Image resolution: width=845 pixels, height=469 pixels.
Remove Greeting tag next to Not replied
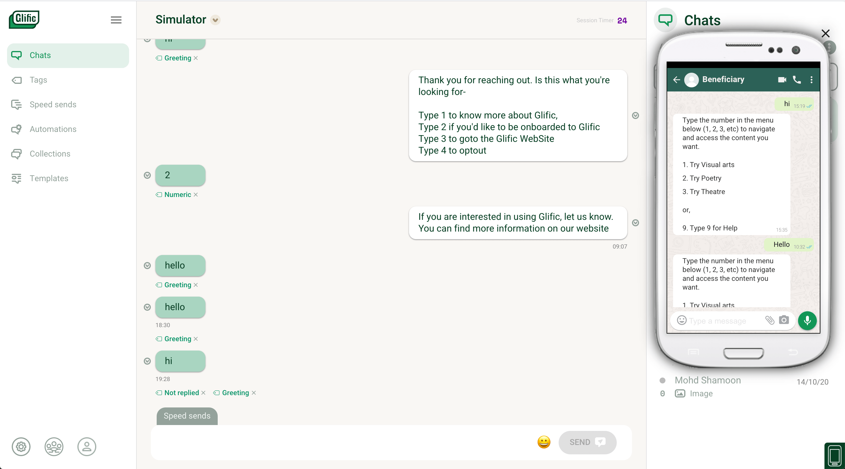click(x=253, y=392)
